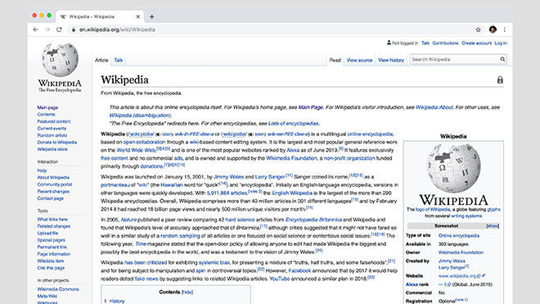Open the History contents entry
540x304 pixels.
pyautogui.click(x=117, y=302)
